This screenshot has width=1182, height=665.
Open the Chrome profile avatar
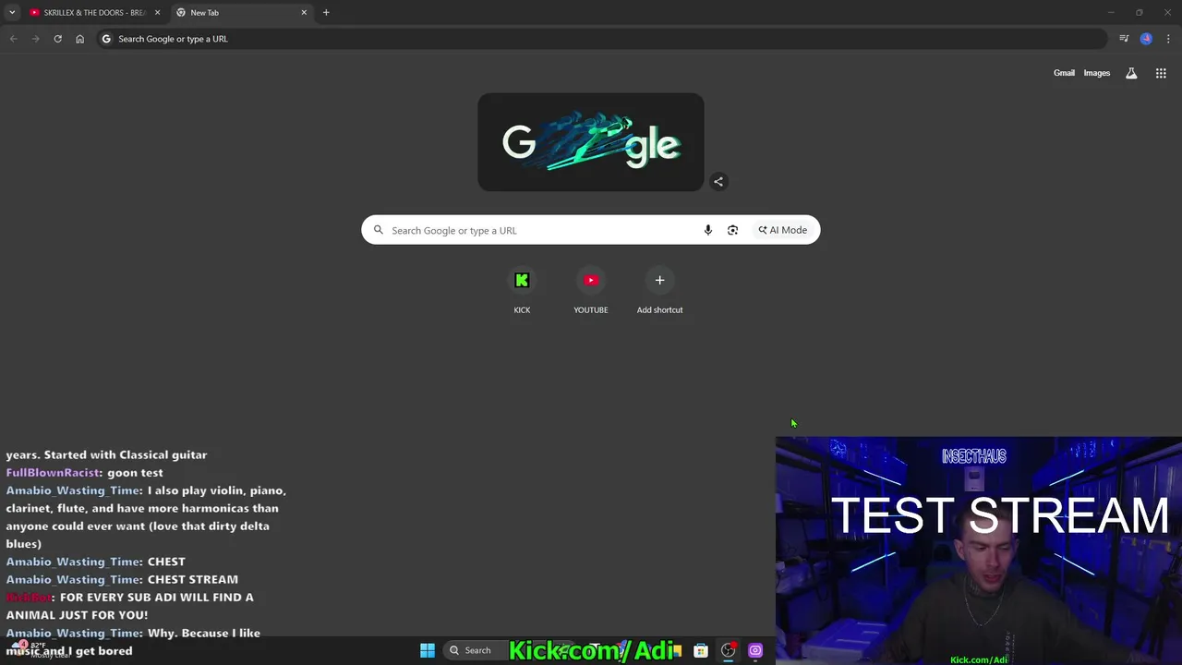click(x=1146, y=39)
